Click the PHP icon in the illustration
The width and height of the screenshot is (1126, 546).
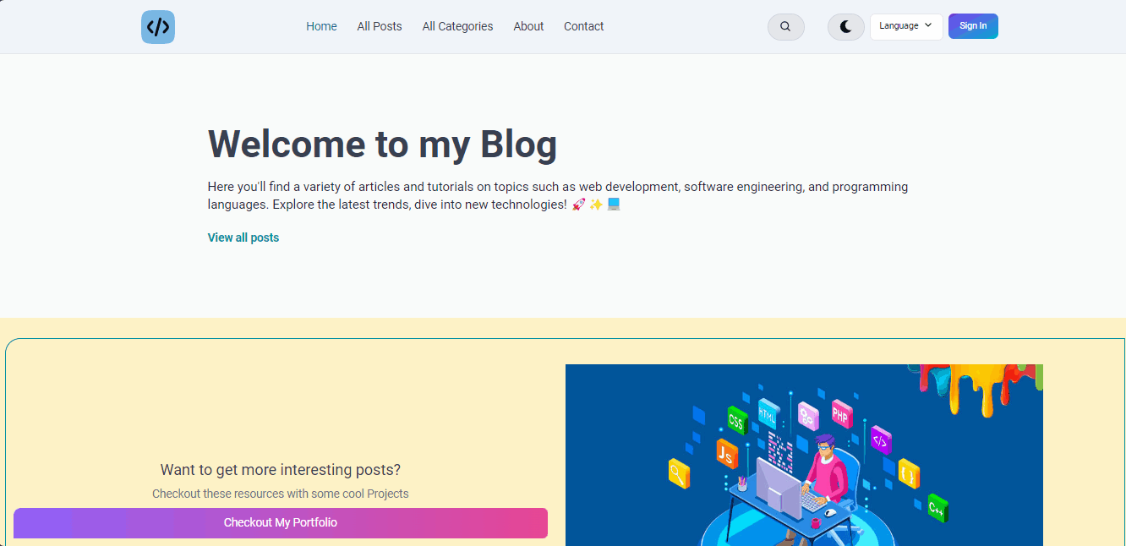[839, 414]
